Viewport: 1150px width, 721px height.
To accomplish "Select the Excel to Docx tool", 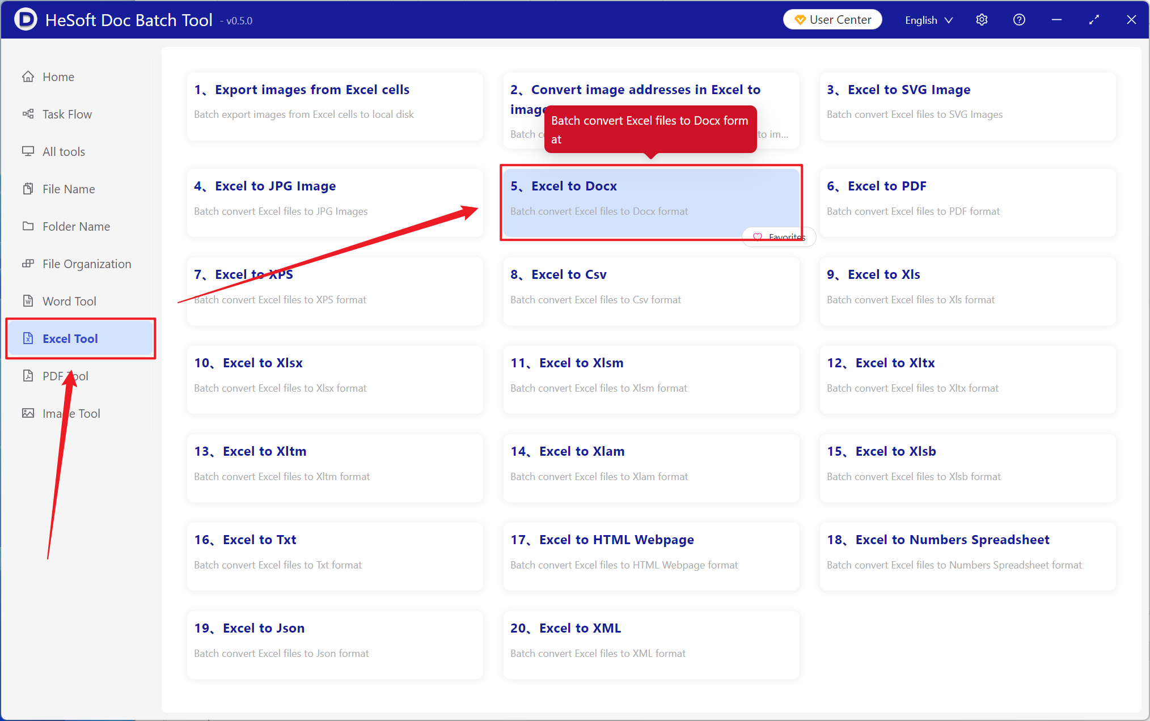I will (651, 203).
